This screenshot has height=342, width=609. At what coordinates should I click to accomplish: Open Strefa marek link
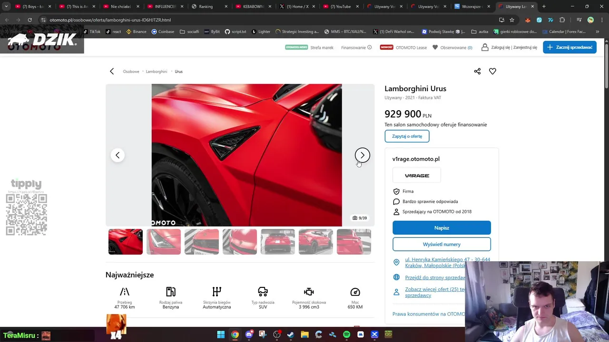tap(322, 47)
